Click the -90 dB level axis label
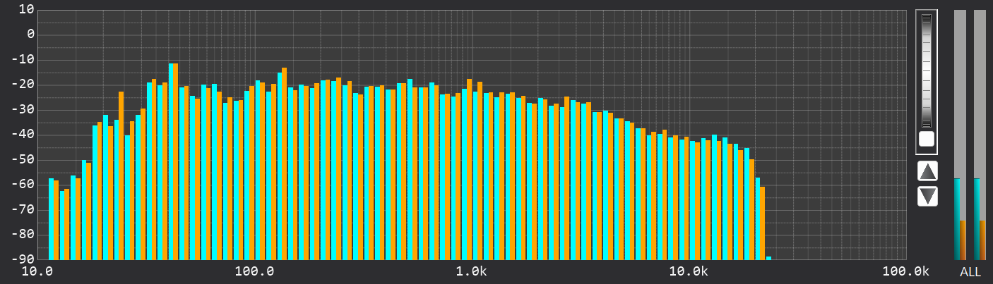 pos(25,259)
